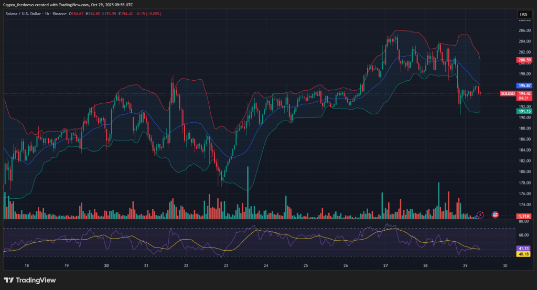Click date 25 on the time axis
The height and width of the screenshot is (290, 537).
click(x=306, y=266)
